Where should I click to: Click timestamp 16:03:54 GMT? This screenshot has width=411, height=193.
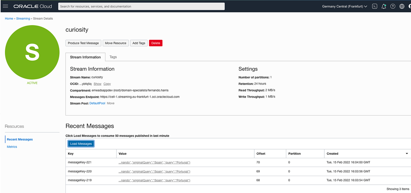coord(348,180)
